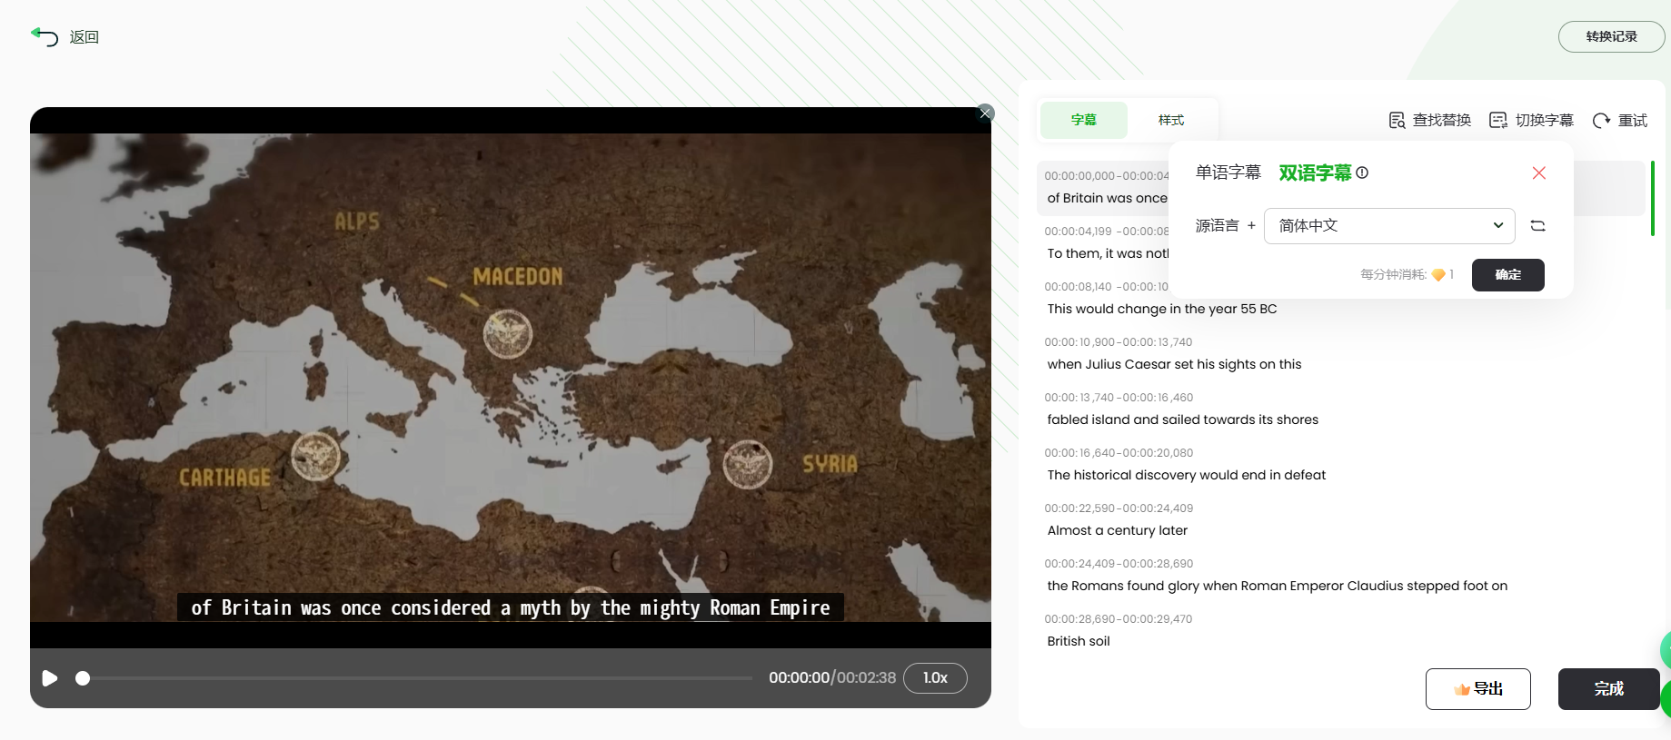Viewport: 1671px width, 740px height.
Task: Finish with the 完成 button
Action: pyautogui.click(x=1608, y=689)
